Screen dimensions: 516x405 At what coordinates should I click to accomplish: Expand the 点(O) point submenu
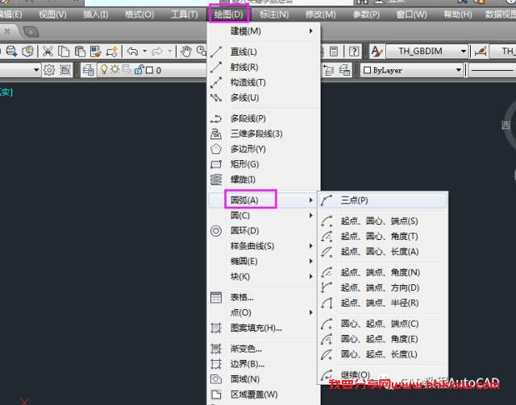[x=264, y=312]
